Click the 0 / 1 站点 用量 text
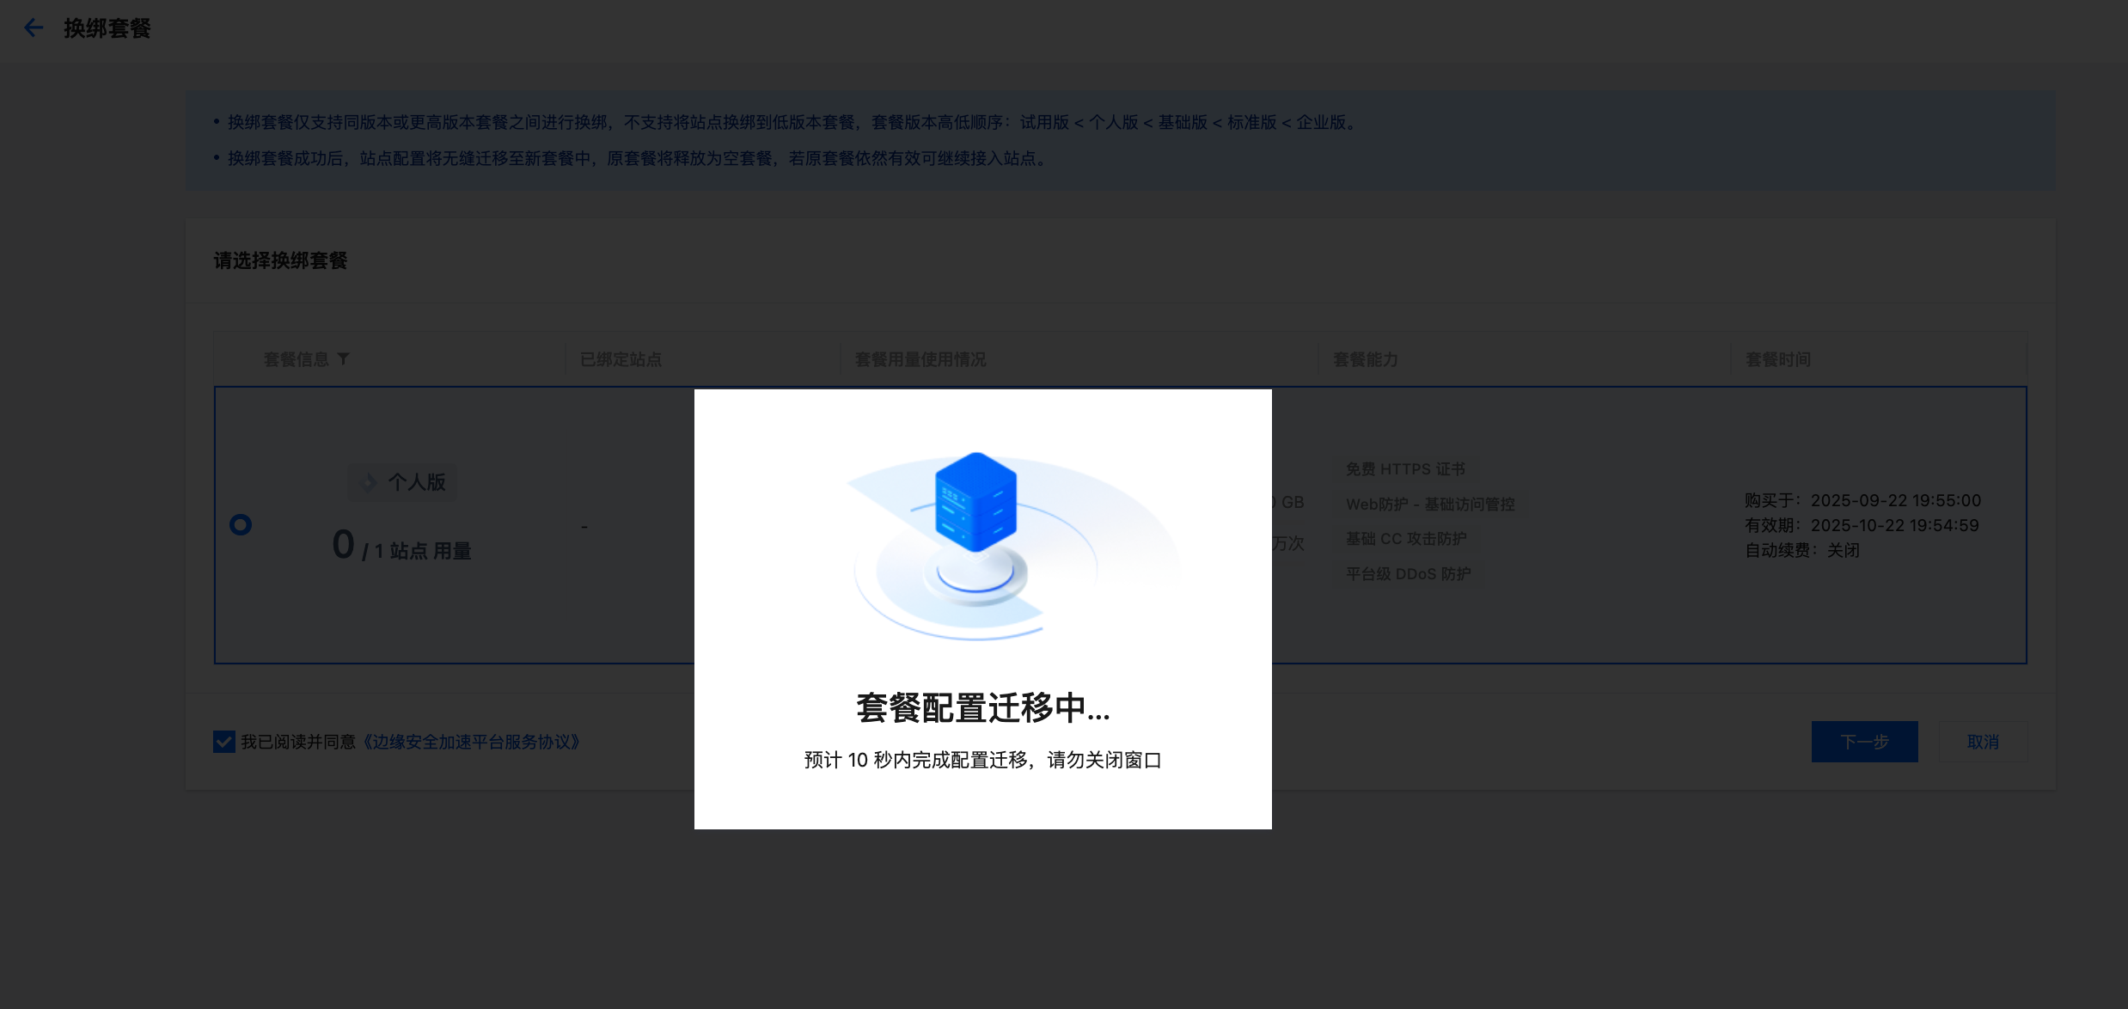This screenshot has height=1009, width=2128. [x=401, y=547]
